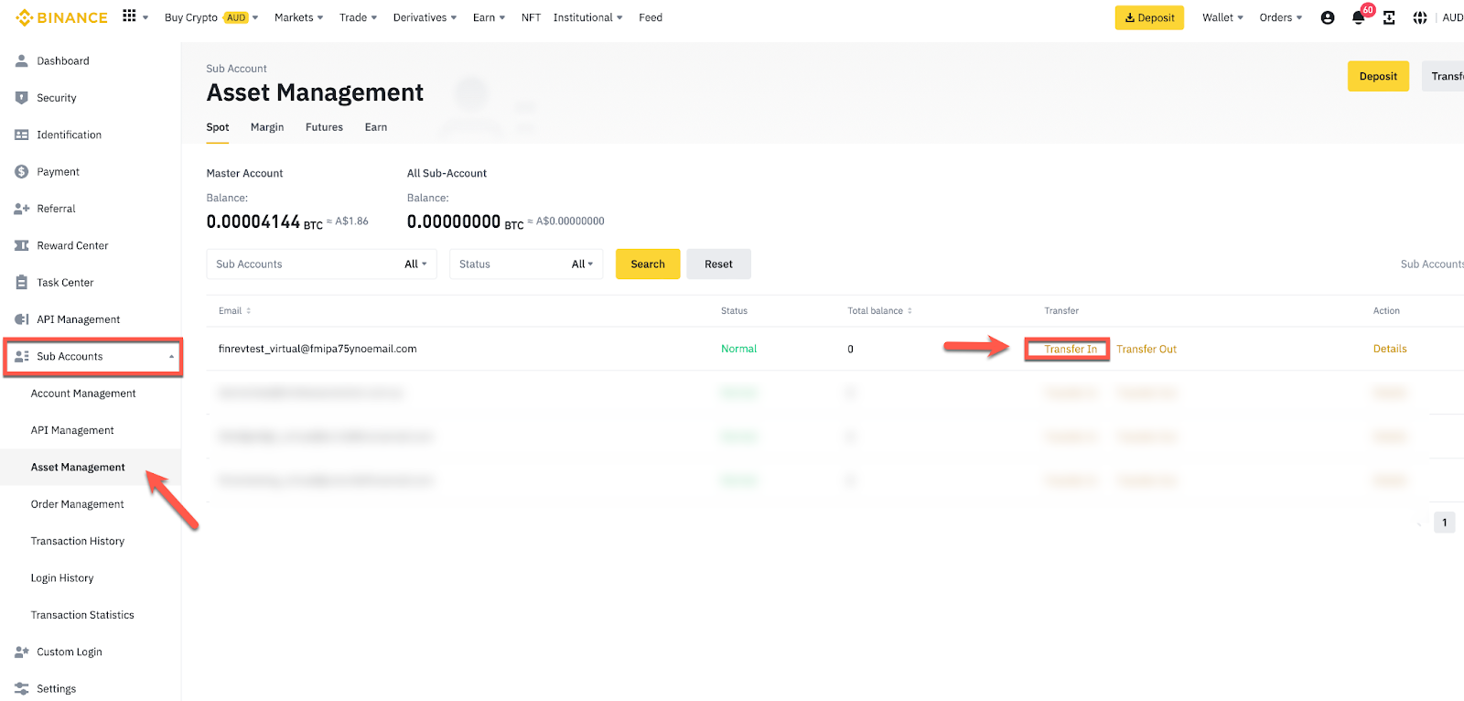Open Transaction History in the sidebar
The width and height of the screenshot is (1464, 701).
[78, 541]
